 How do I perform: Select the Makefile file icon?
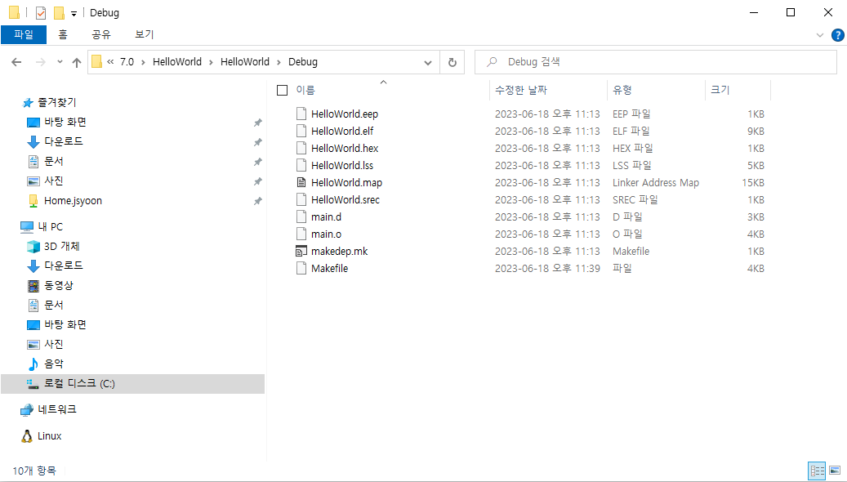point(301,268)
